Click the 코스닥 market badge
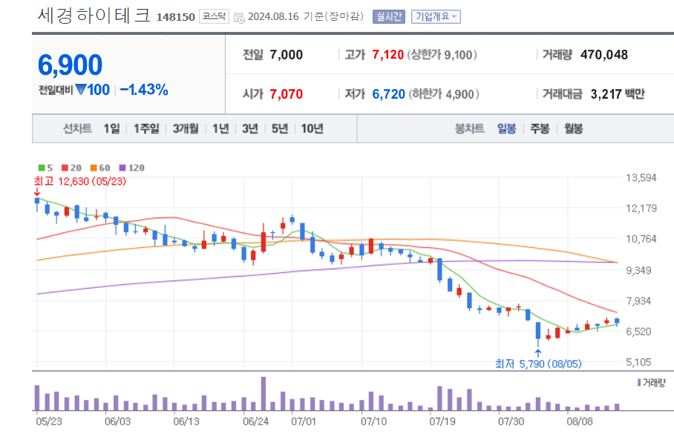Image resolution: width=674 pixels, height=446 pixels. tap(212, 16)
